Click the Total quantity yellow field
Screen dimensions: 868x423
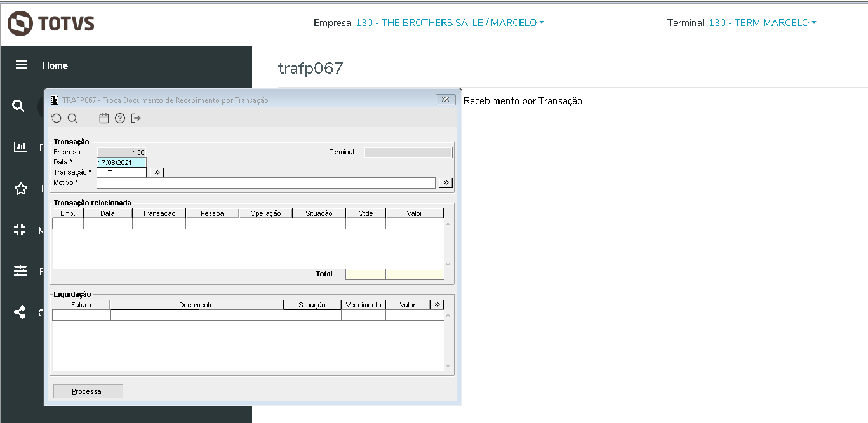pyautogui.click(x=366, y=274)
